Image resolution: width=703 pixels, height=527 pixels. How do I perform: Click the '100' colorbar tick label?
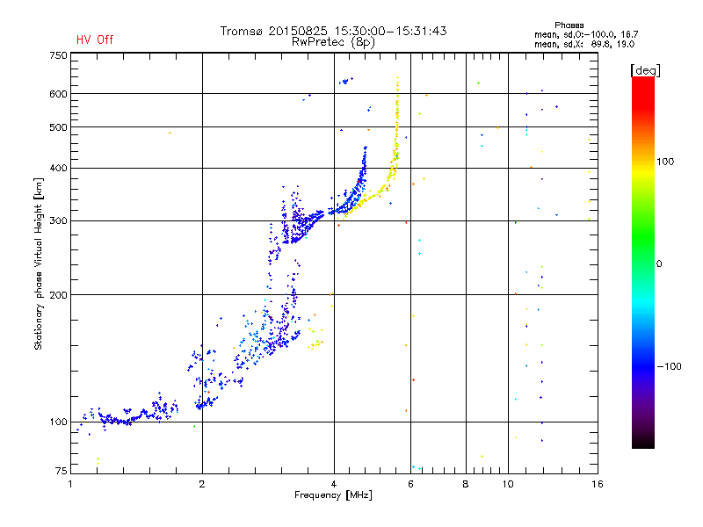click(665, 162)
